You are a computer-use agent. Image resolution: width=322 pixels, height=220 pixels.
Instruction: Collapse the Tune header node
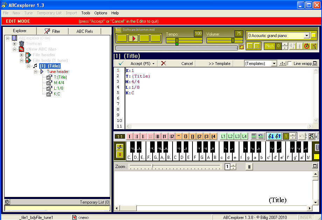[x=36, y=72]
